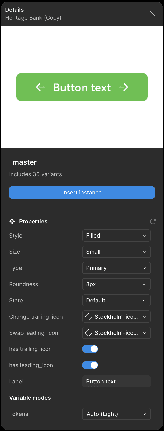Screen dimensions: 164x431
Task: Disable the has leading_icon switch
Action: (x=90, y=365)
